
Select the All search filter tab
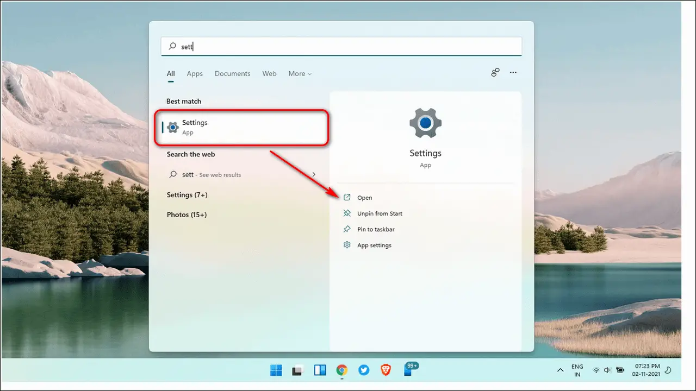pyautogui.click(x=171, y=74)
